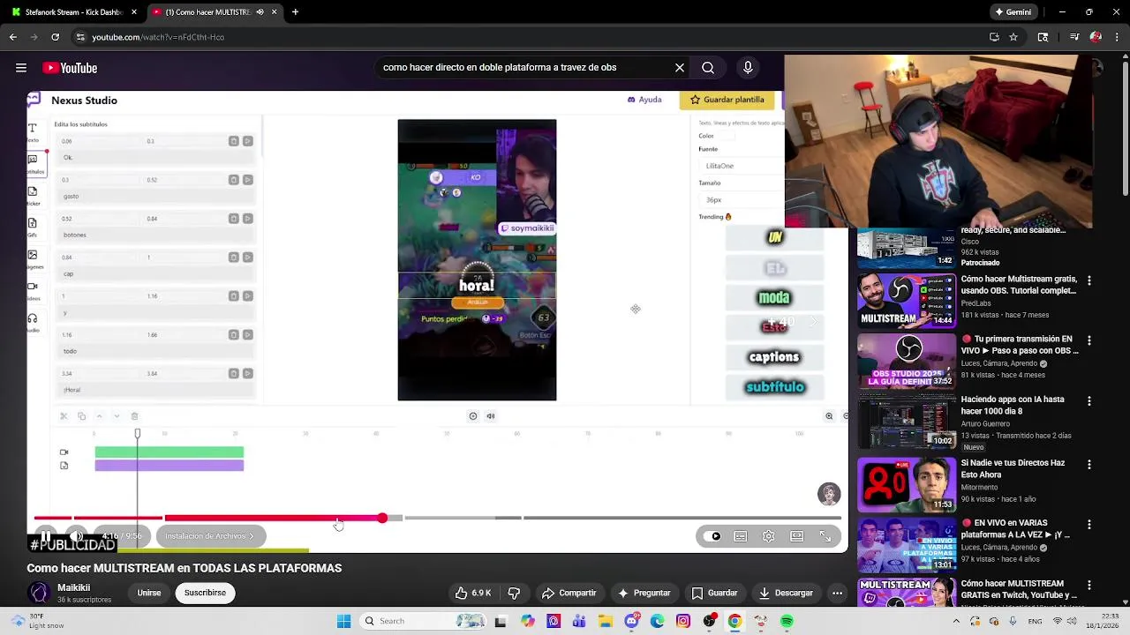
Task: Like the video with 6.9 K likes
Action: tap(473, 593)
